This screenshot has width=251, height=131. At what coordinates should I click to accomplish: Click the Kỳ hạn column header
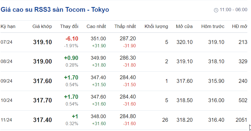point(8,27)
